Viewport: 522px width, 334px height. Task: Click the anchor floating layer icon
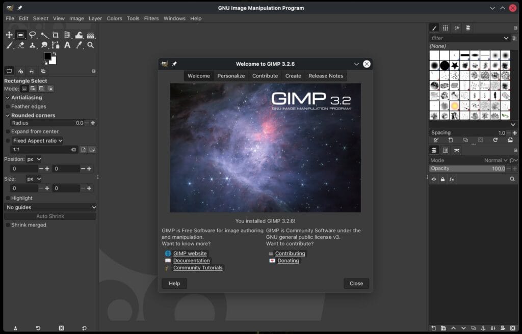click(483, 328)
